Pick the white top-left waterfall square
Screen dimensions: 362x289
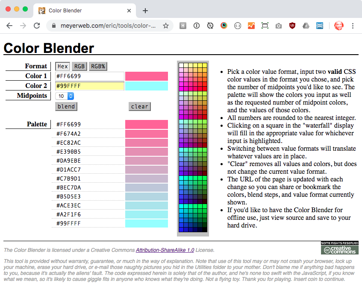(181, 65)
